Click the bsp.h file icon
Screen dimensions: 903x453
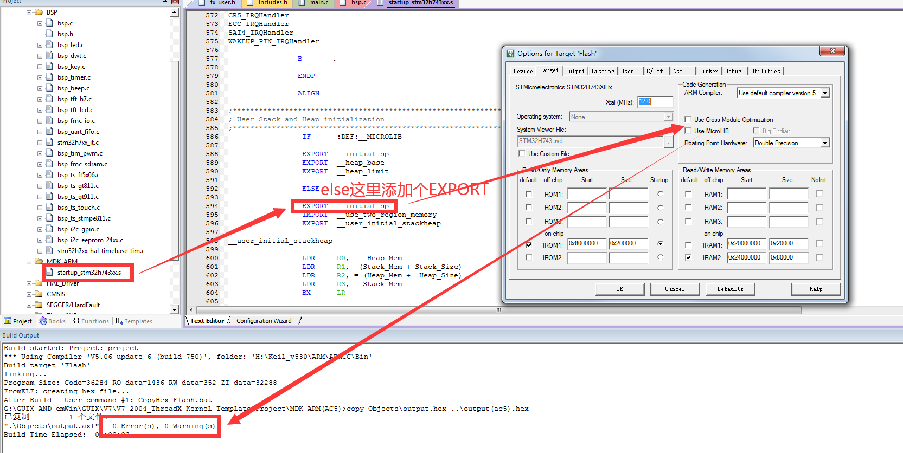point(49,34)
